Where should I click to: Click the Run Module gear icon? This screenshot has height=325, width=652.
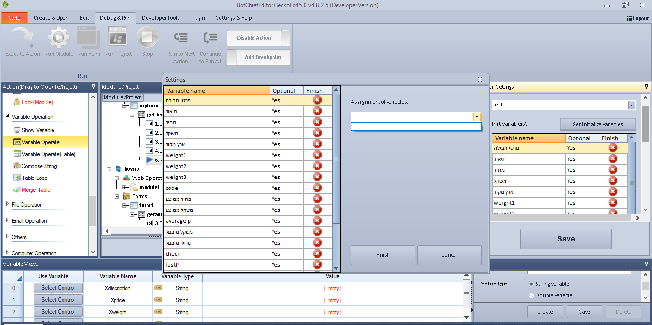(59, 38)
